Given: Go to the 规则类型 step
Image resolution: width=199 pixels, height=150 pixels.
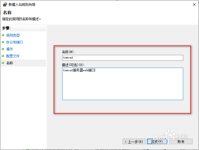Looking at the screenshot, I should click(x=13, y=35).
